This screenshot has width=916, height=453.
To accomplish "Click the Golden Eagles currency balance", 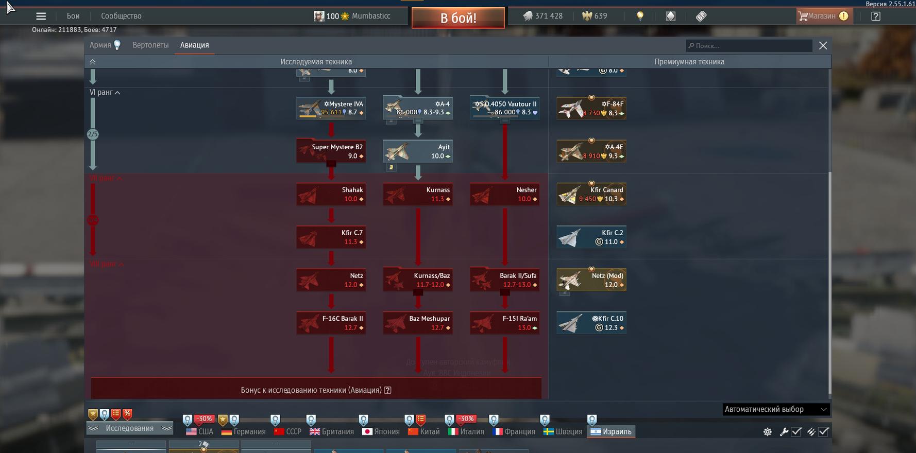I will (595, 16).
